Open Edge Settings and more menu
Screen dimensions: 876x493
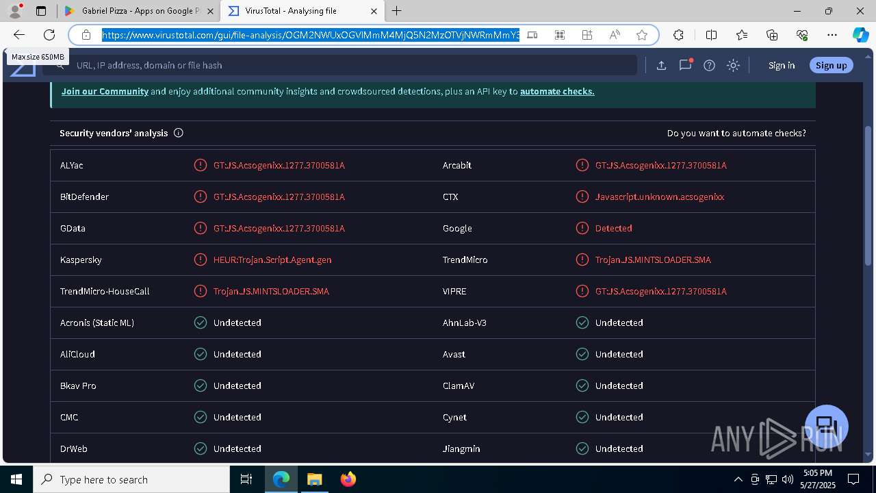tap(832, 35)
